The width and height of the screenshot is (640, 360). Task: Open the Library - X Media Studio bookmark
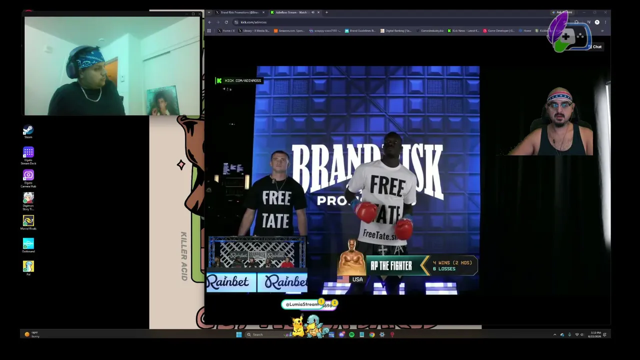coord(254,31)
